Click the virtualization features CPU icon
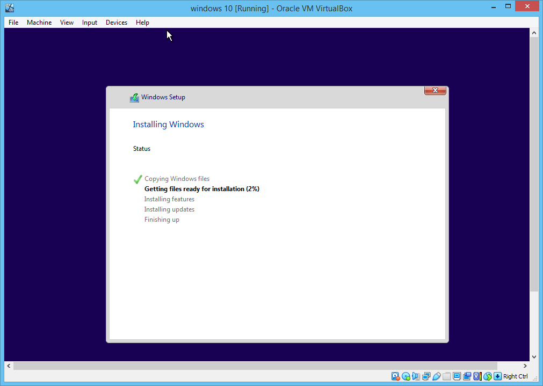 pyautogui.click(x=477, y=376)
